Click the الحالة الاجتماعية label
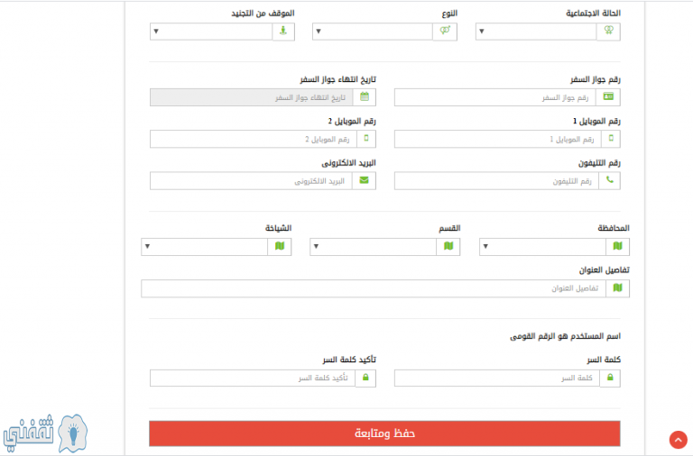The height and width of the screenshot is (456, 693). click(593, 14)
